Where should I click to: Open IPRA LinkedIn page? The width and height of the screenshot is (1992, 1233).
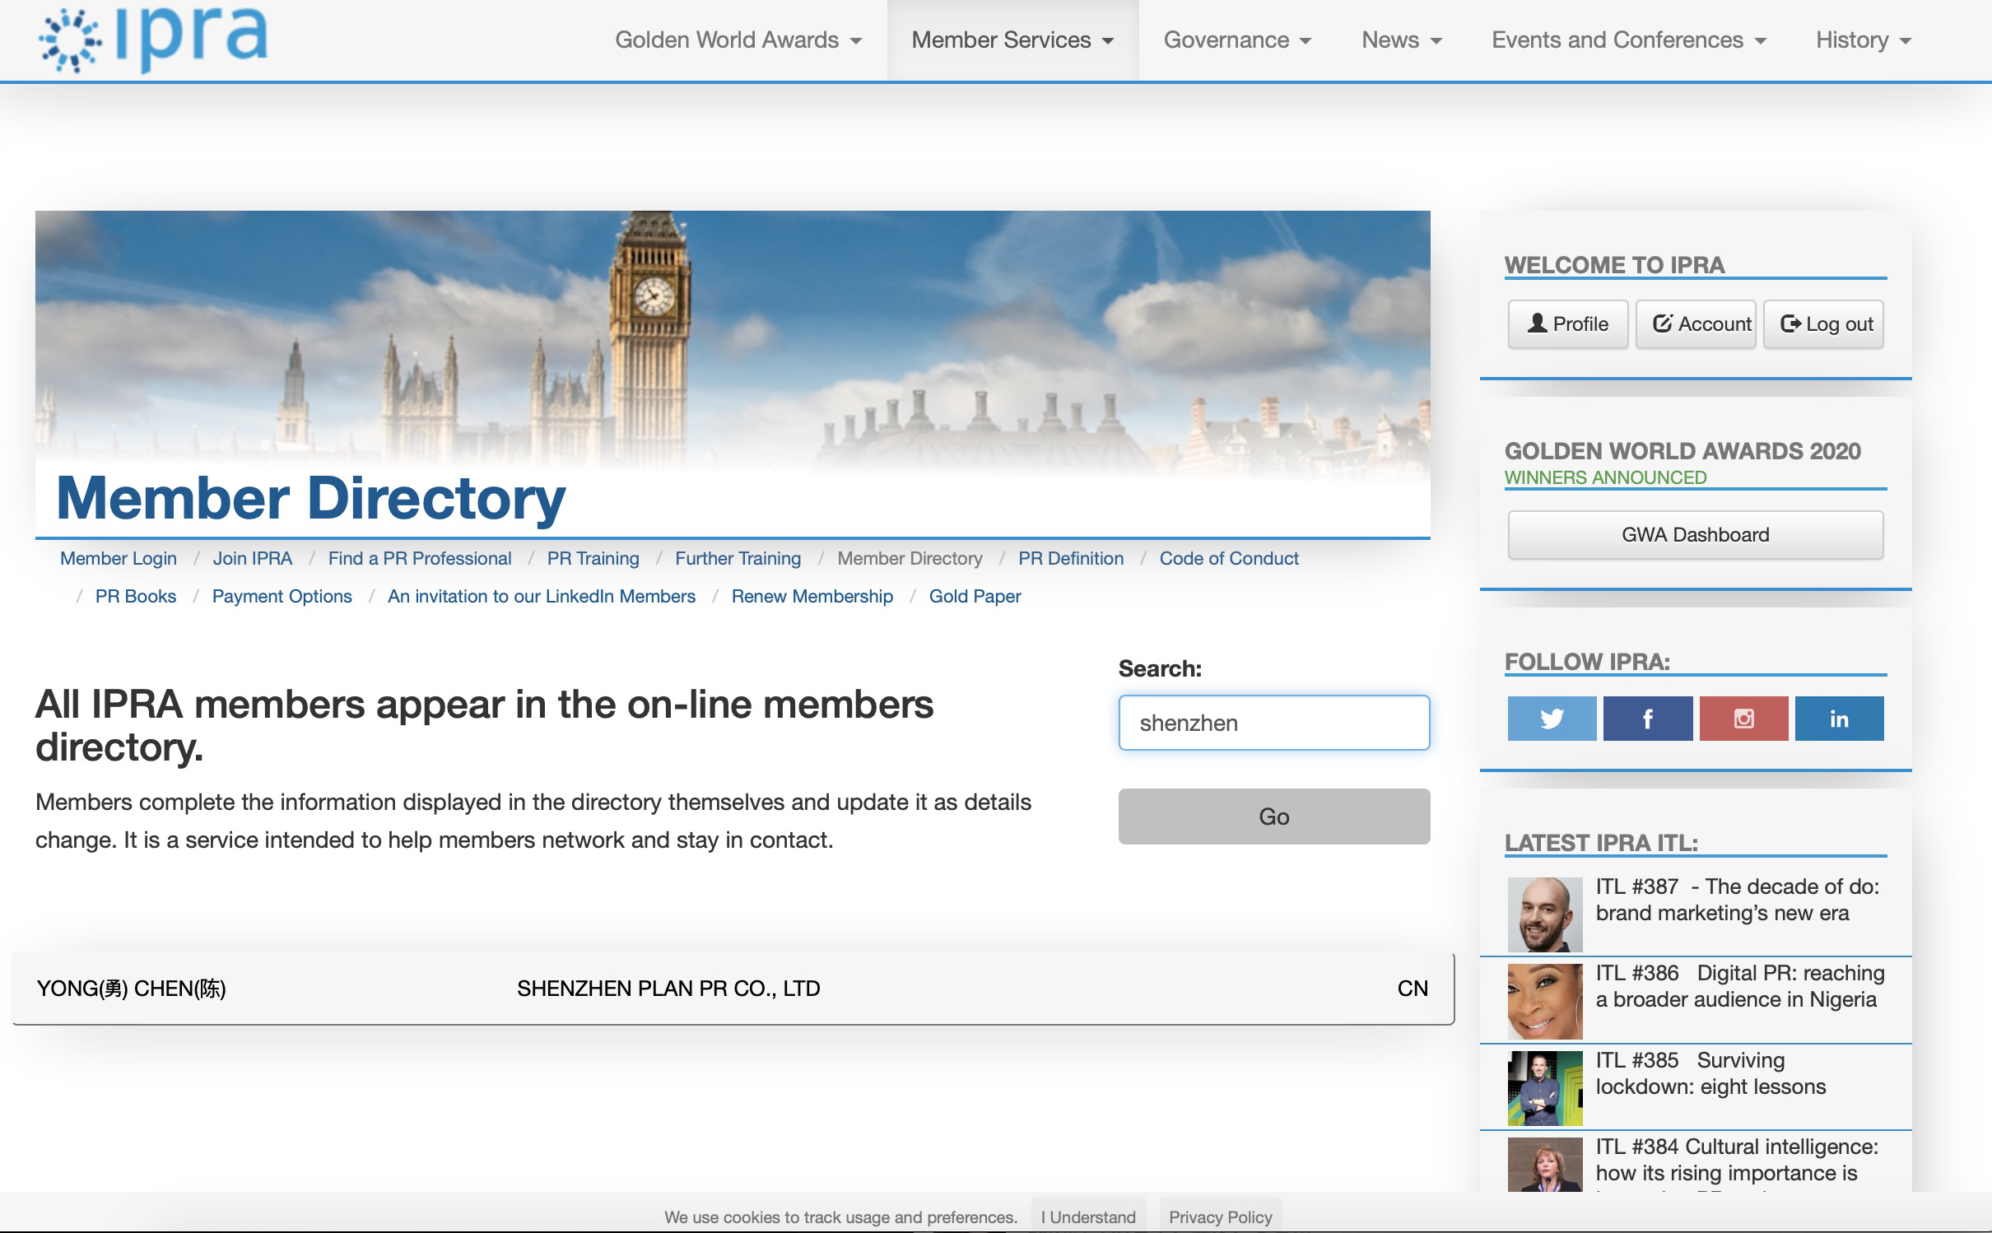[x=1839, y=719]
